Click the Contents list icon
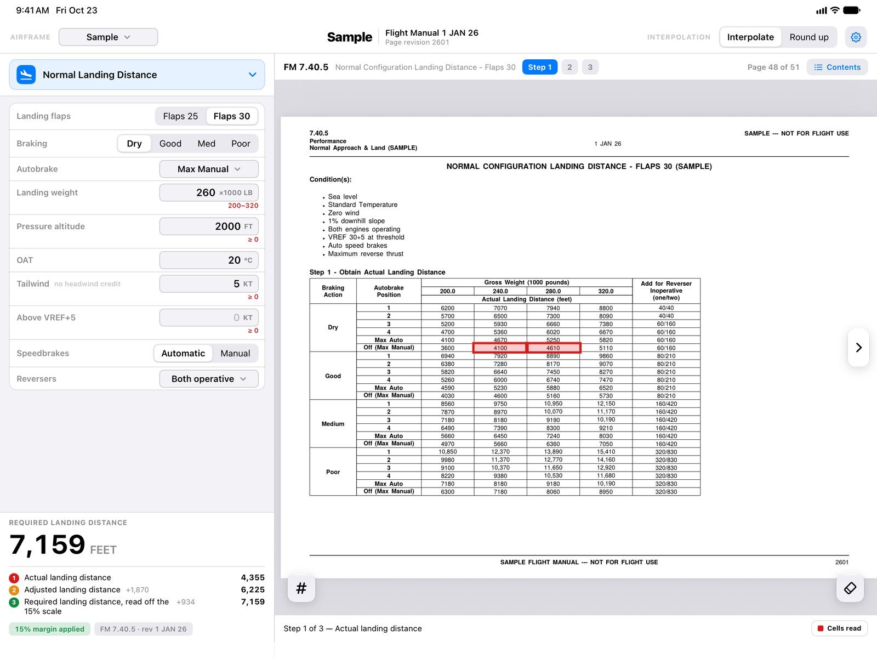 point(818,67)
